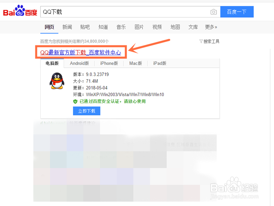Open the 贴吧 category
Image resolution: width=274 pixels, height=206 pixels.
[x=85, y=27]
